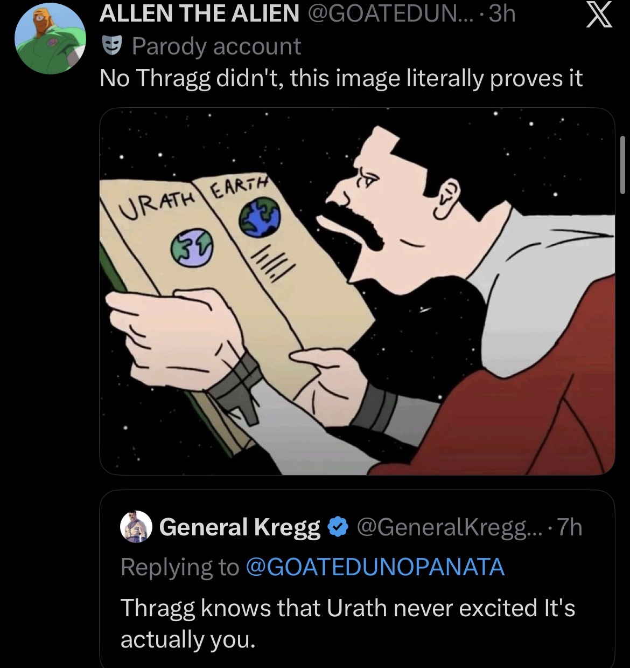Image resolution: width=630 pixels, height=668 pixels.
Task: Click the Parody account label
Action: (216, 47)
